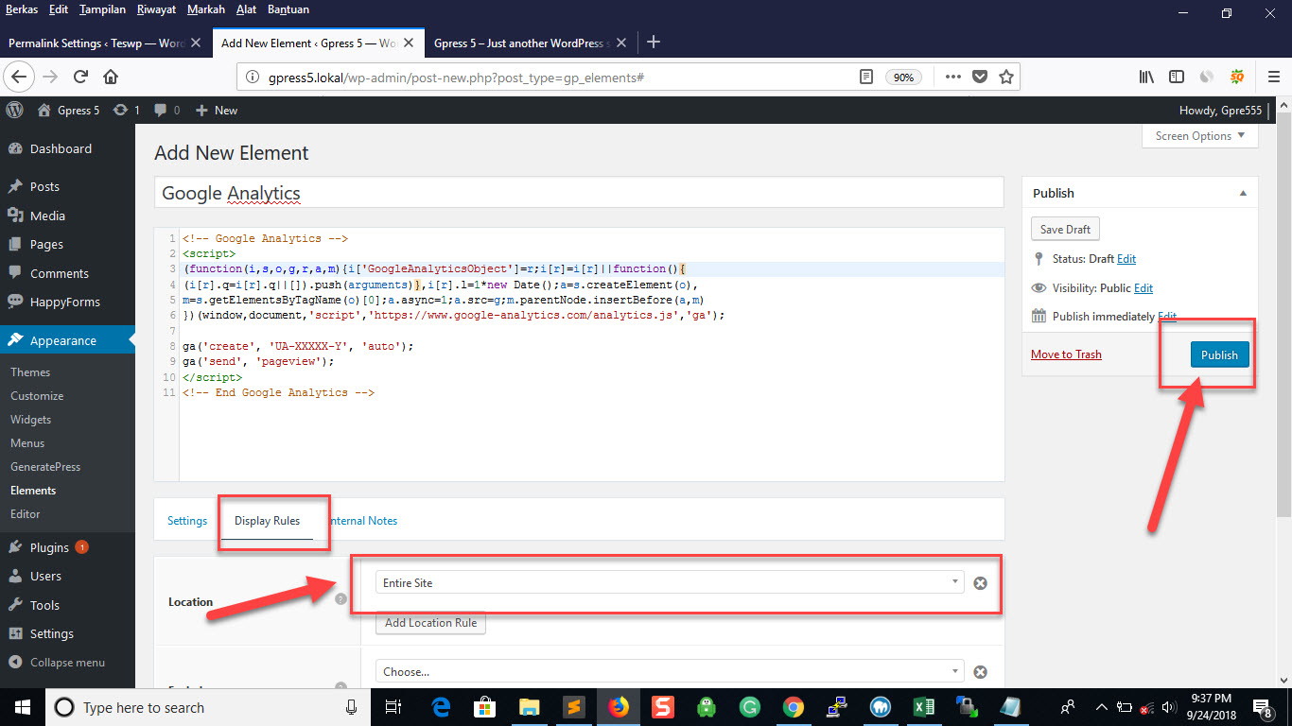Viewport: 1292px width, 726px height.
Task: Click the Add Location Rule button
Action: coord(430,623)
